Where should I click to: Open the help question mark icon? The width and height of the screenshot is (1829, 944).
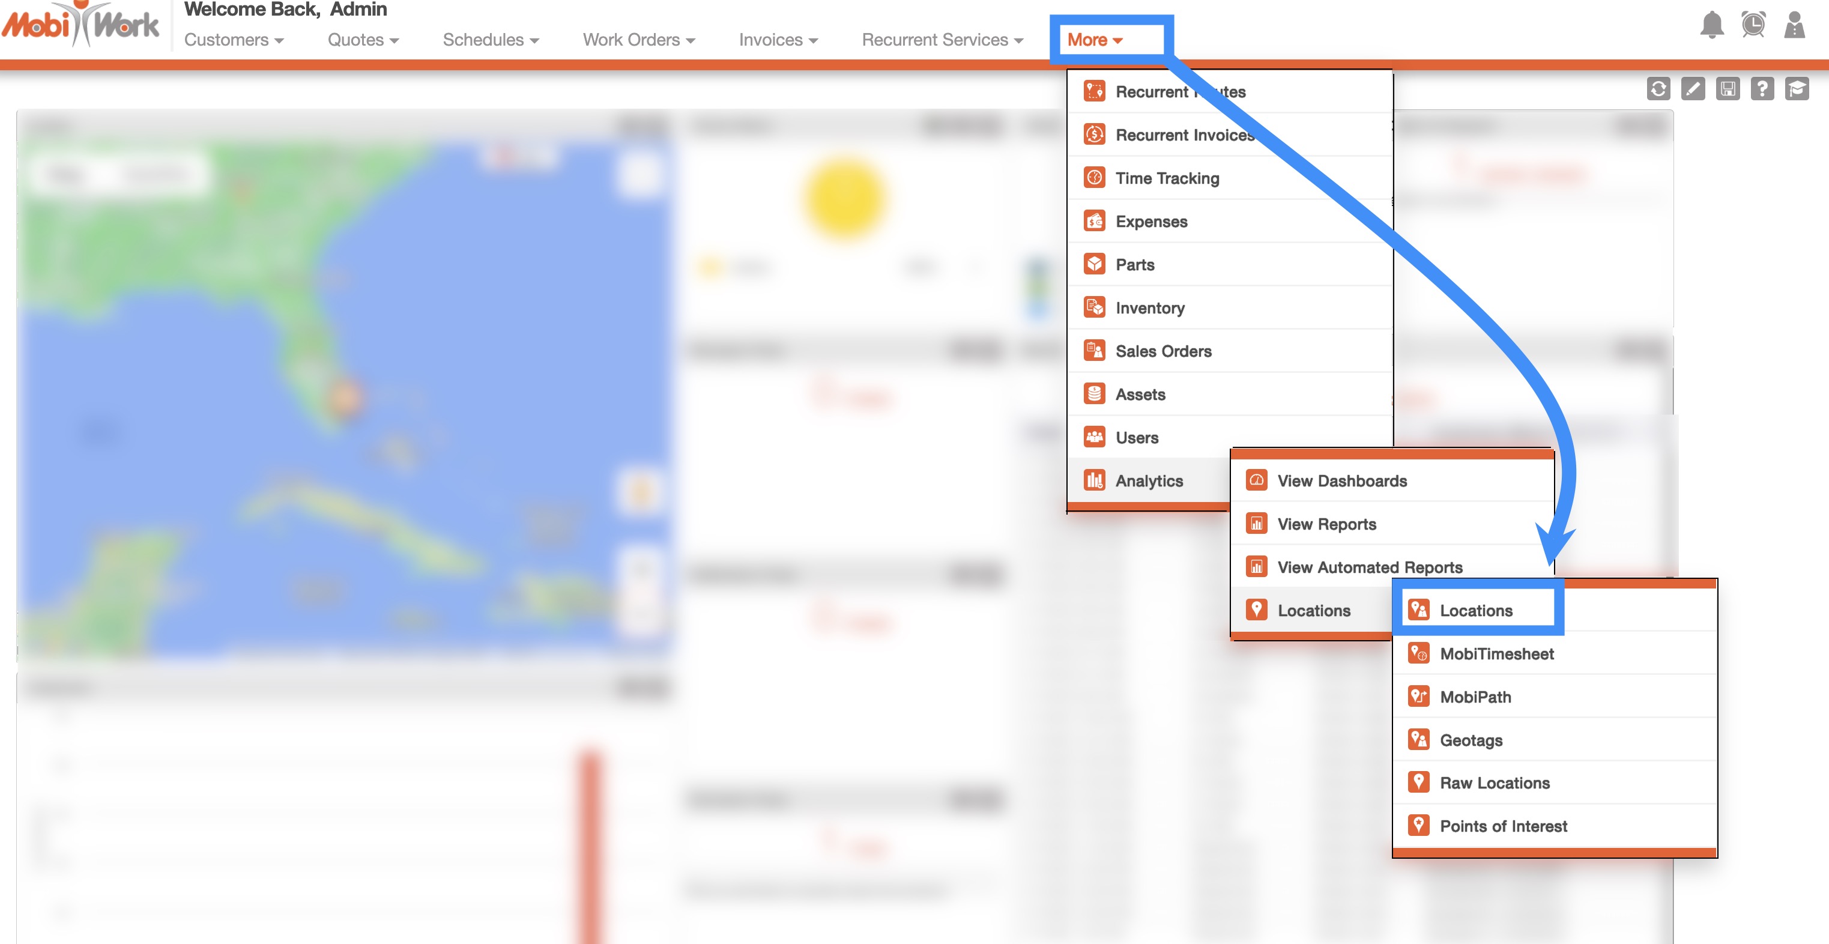(x=1762, y=89)
